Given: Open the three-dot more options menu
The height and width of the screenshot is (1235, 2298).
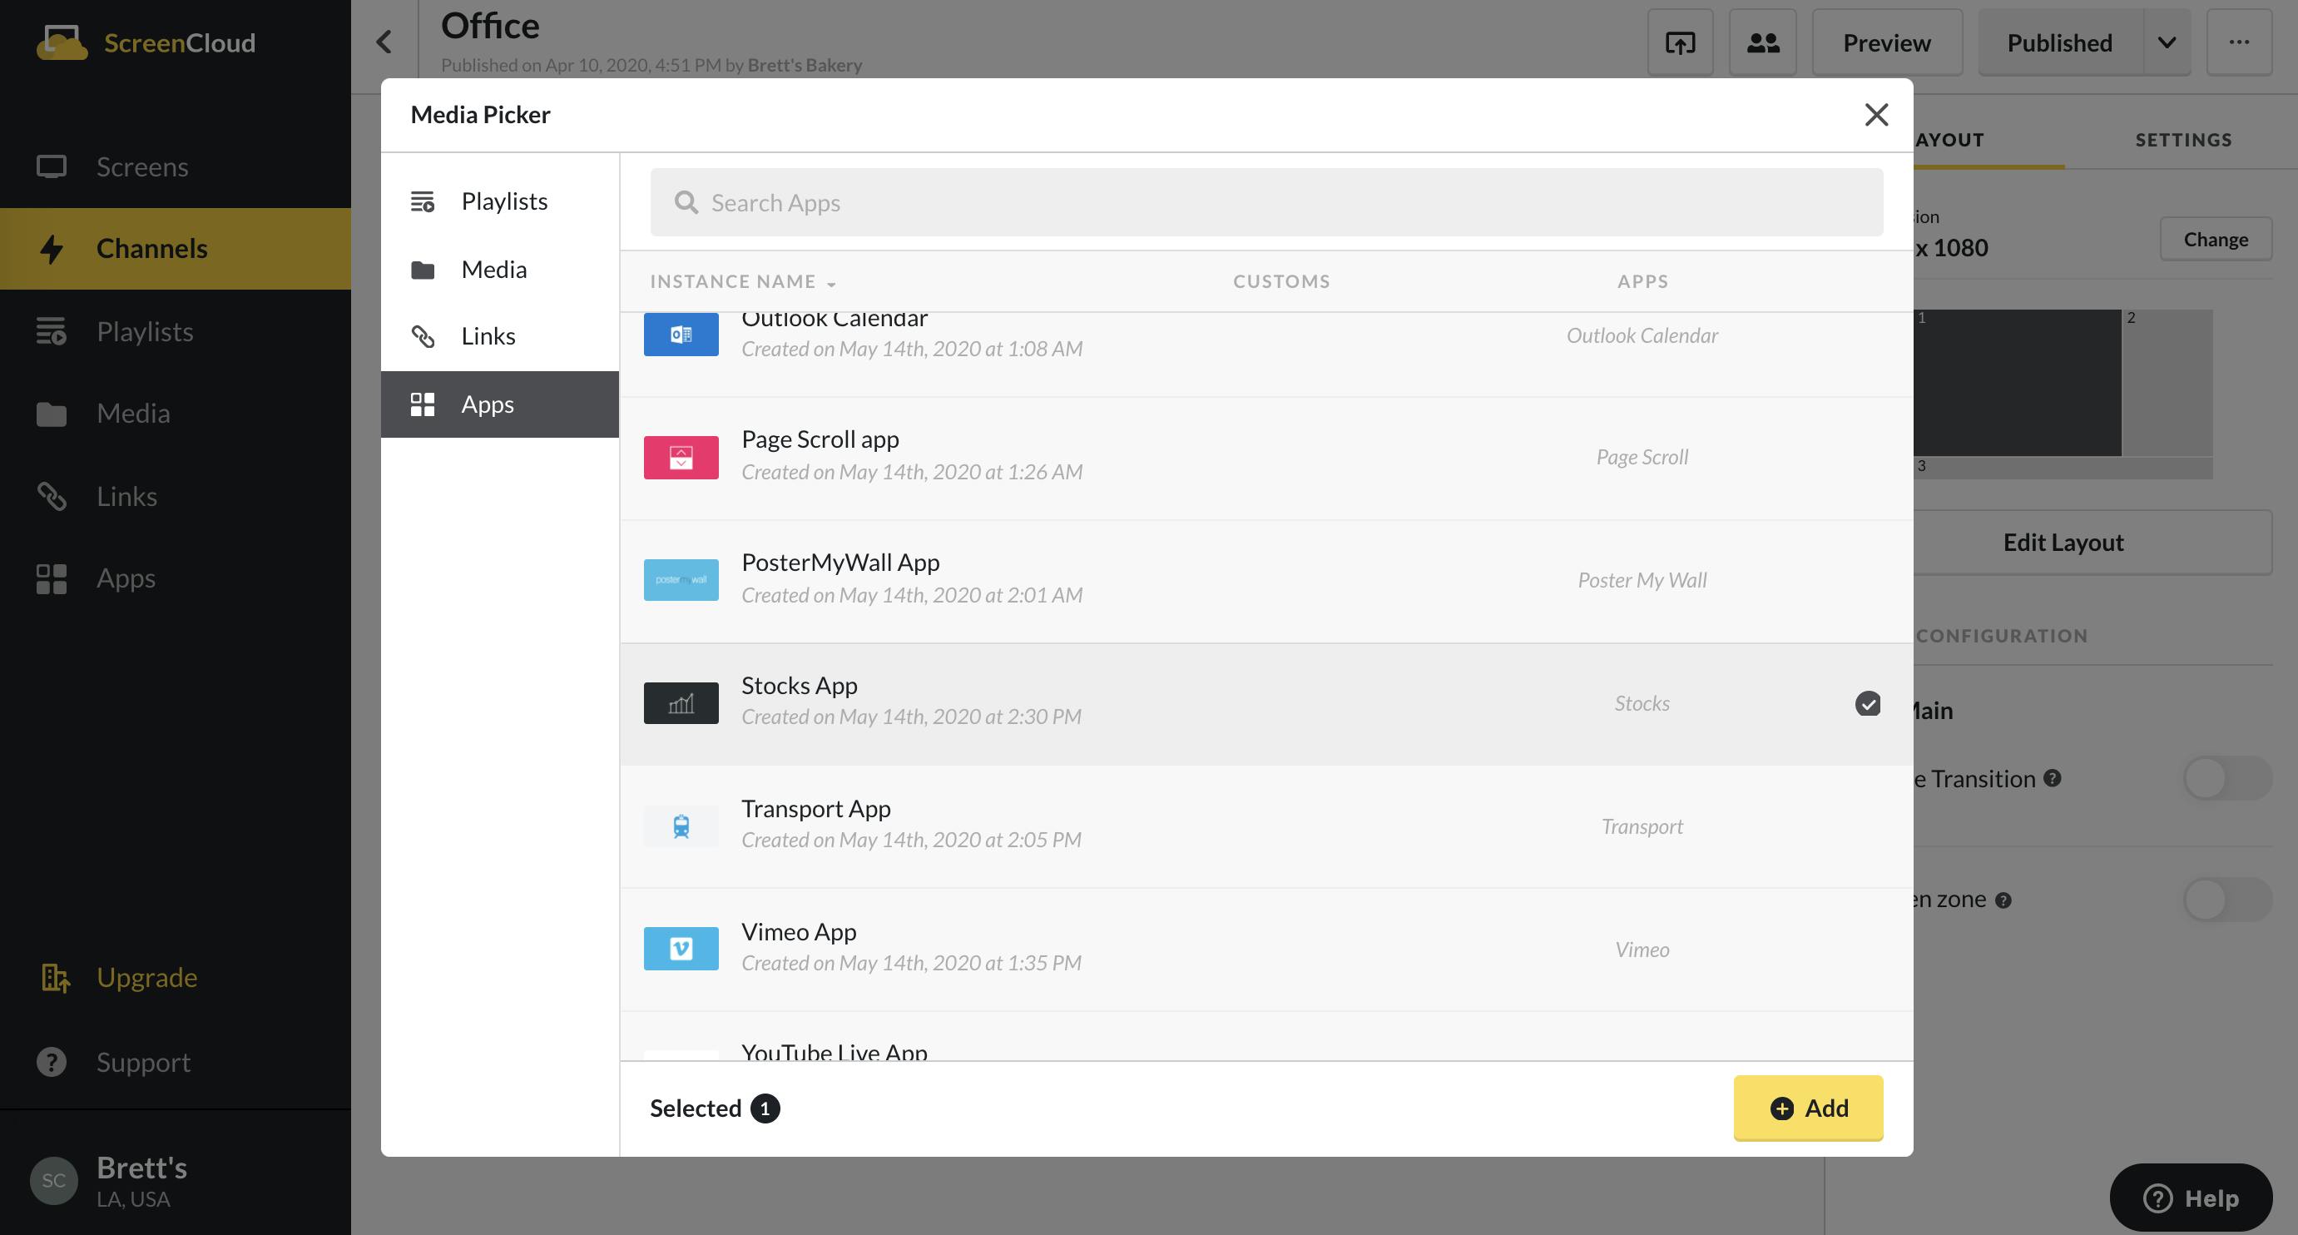Looking at the screenshot, I should click(x=2239, y=42).
